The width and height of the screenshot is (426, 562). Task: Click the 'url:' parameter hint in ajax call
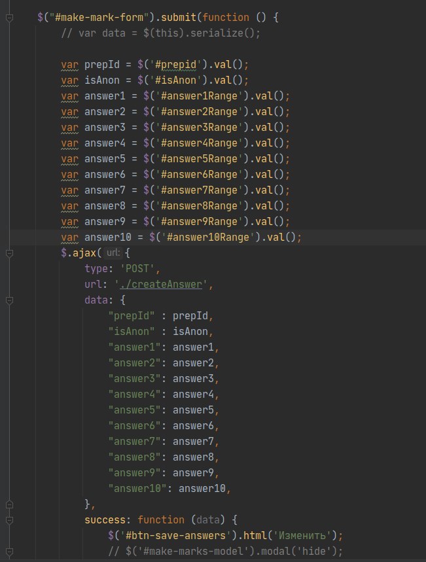pos(113,253)
